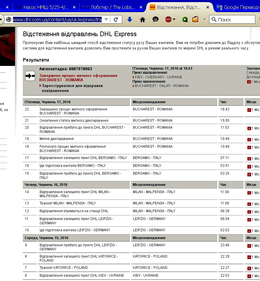Expand pieces for row 13 Транзит MILAN

click(x=249, y=204)
